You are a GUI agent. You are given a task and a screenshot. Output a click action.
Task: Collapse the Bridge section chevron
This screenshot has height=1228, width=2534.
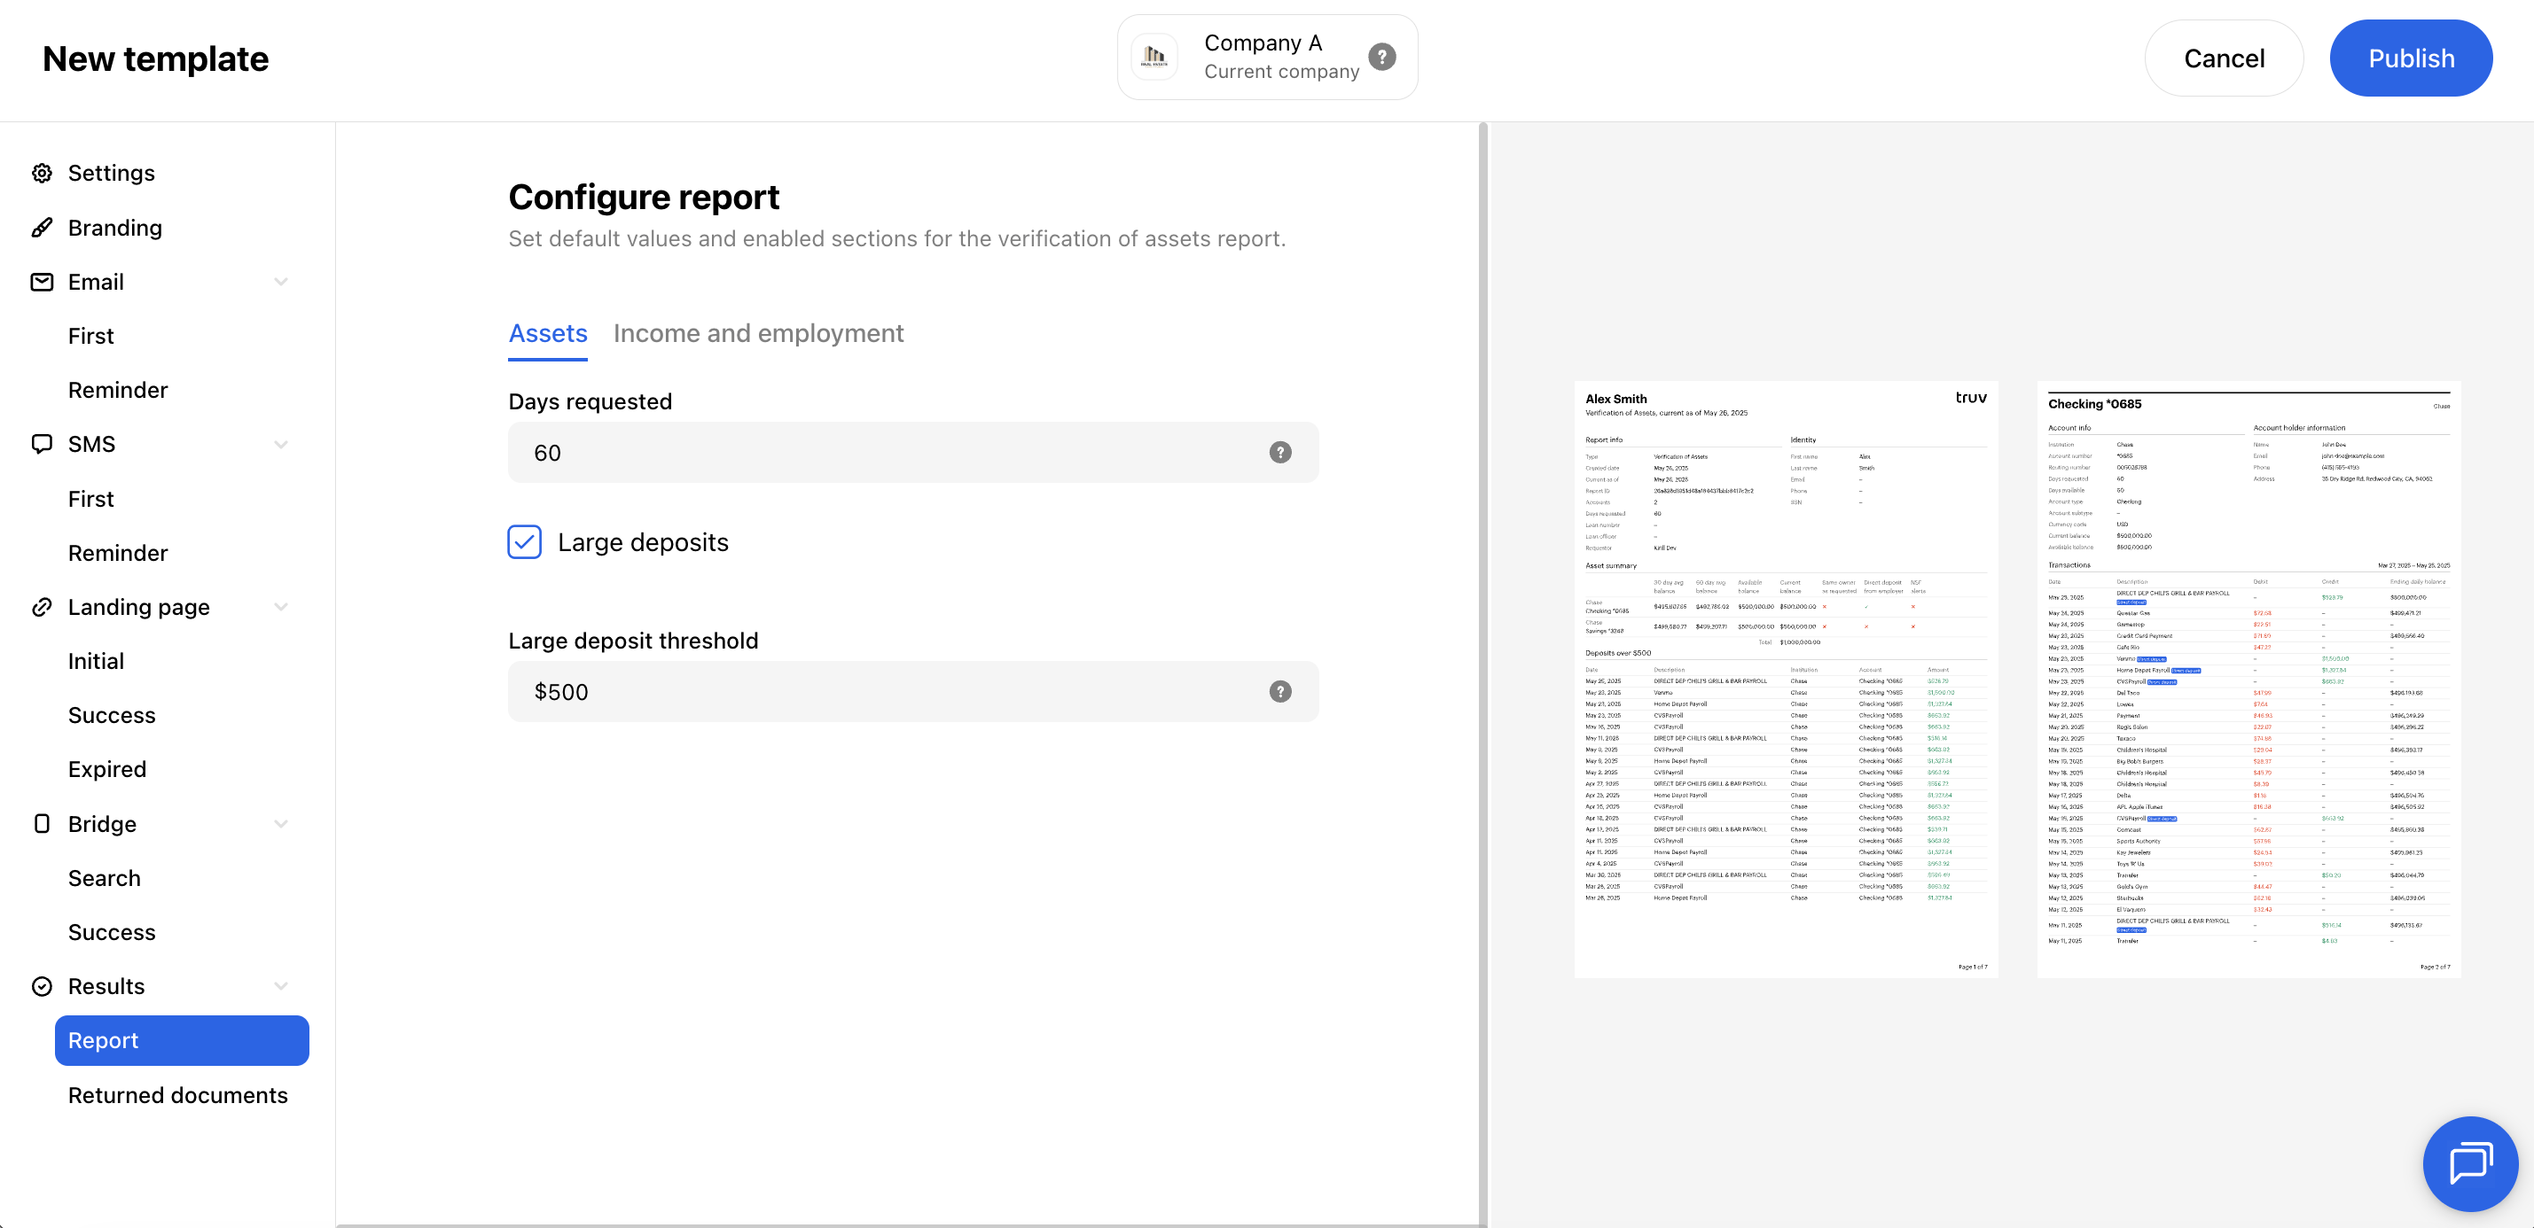coord(281,824)
